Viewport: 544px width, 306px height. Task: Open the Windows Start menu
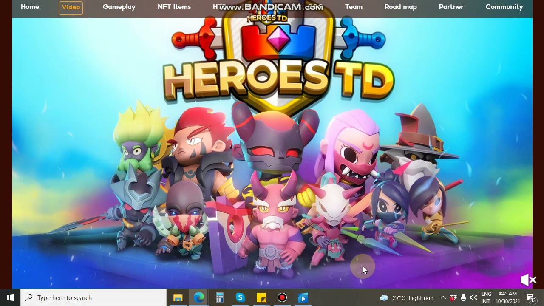pos(10,297)
